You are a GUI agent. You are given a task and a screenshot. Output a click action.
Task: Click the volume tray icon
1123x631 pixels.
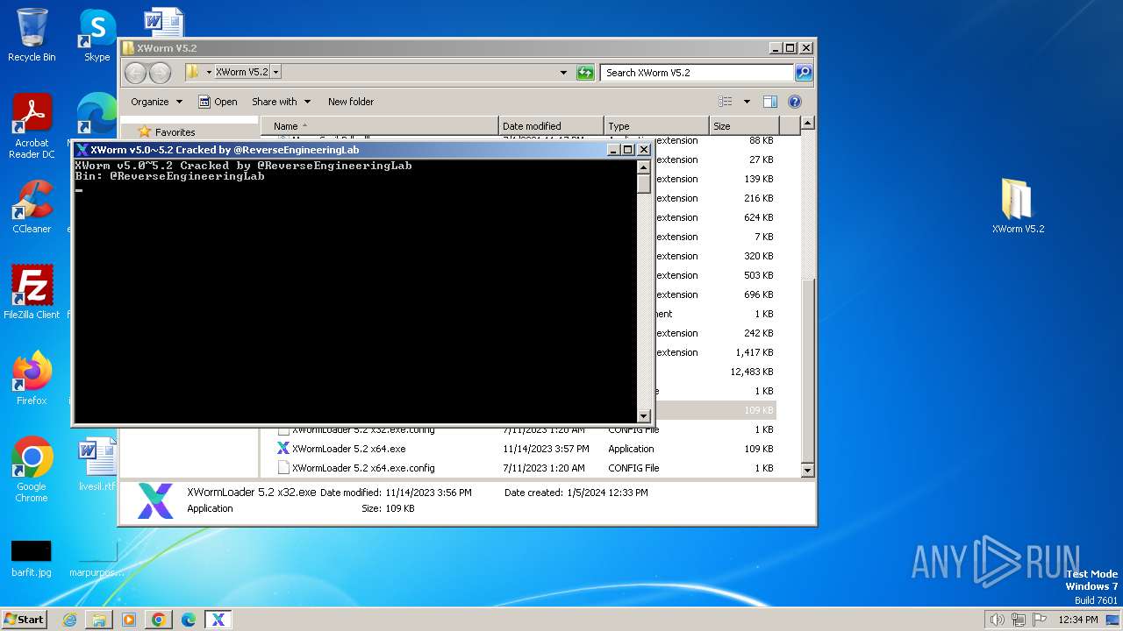point(997,620)
